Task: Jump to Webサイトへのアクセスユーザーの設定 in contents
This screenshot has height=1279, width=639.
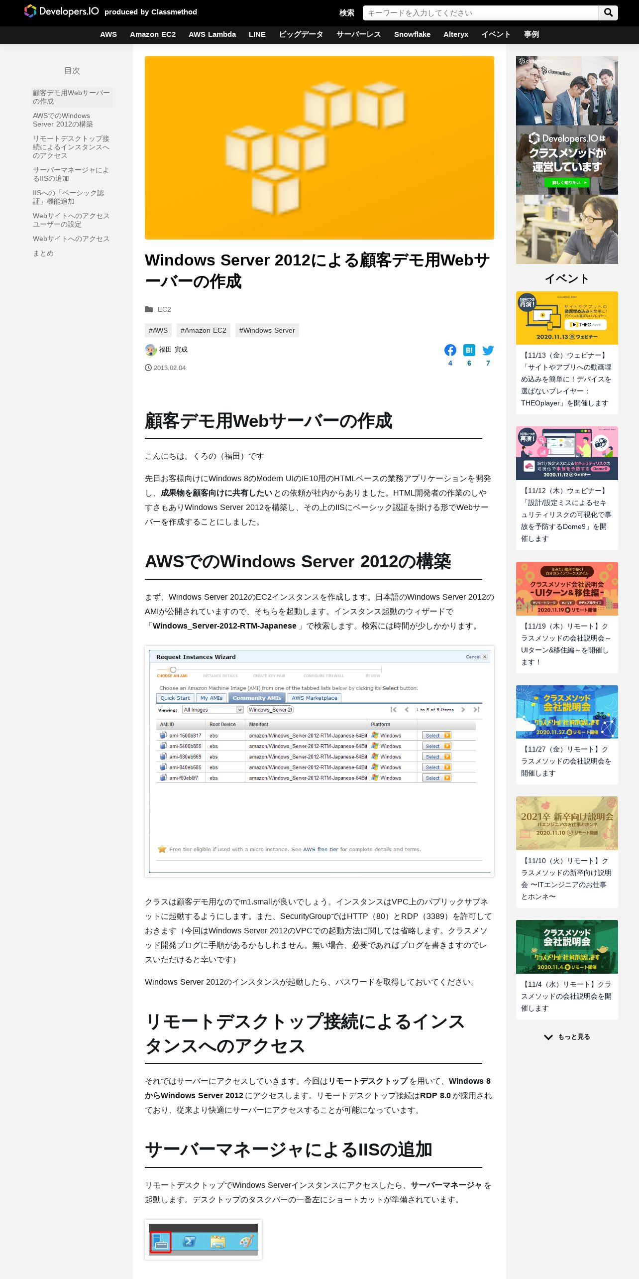Action: (72, 220)
